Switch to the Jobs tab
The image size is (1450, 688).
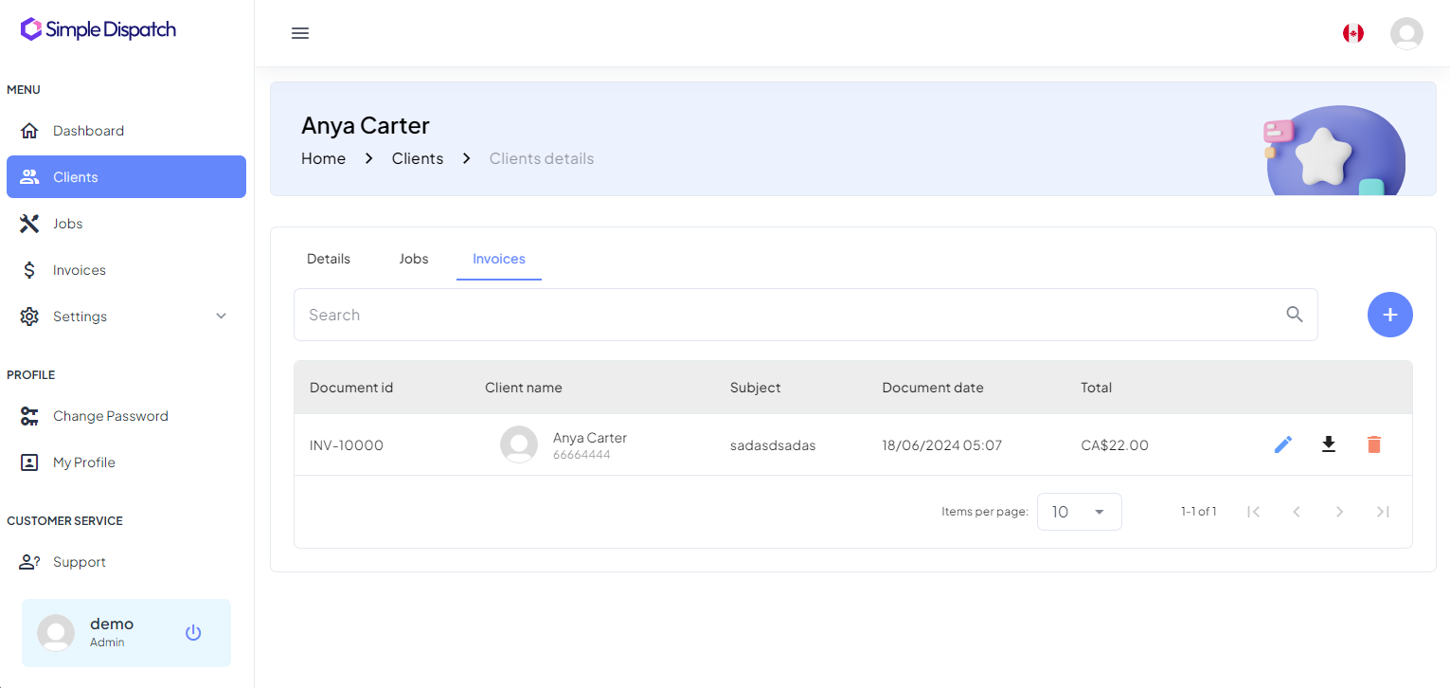pyautogui.click(x=414, y=259)
